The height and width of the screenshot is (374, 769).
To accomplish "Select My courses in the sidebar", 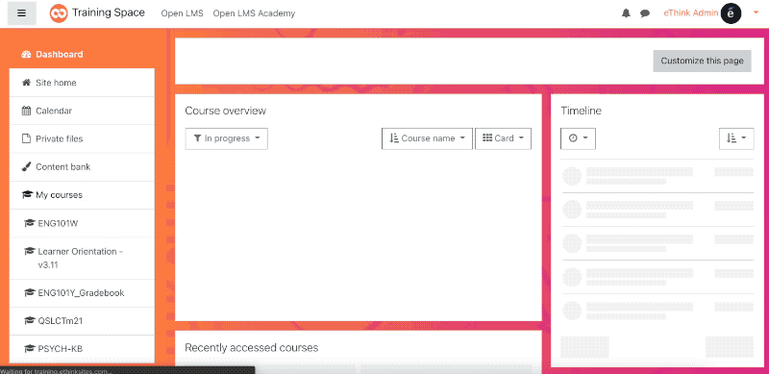I will point(82,195).
